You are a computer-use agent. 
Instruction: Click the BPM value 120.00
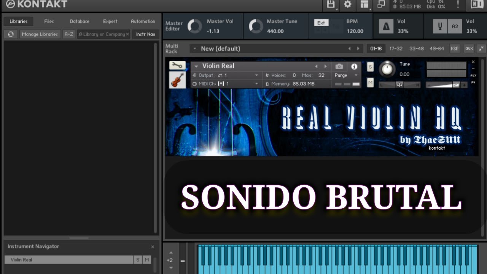355,31
